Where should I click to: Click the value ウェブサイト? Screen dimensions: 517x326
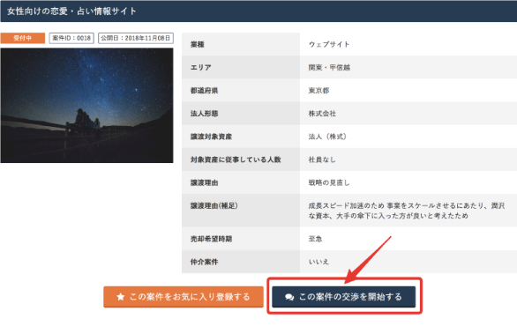[329, 44]
